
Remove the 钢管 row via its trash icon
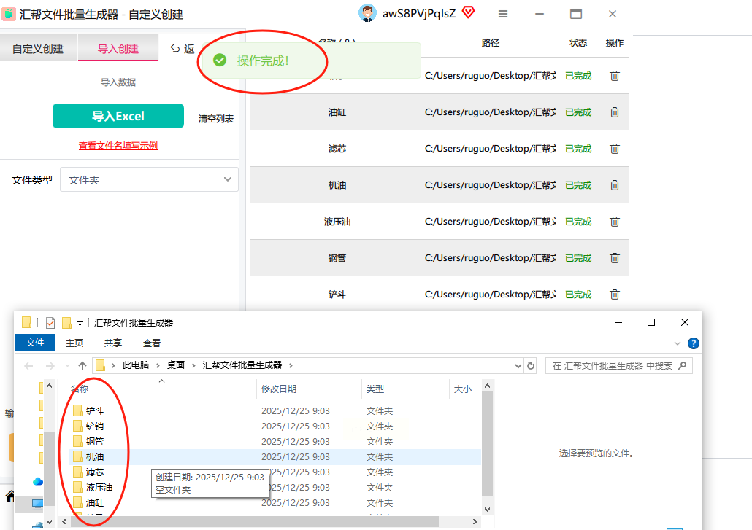(614, 257)
